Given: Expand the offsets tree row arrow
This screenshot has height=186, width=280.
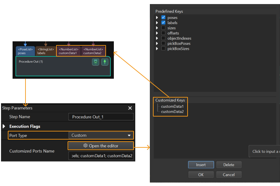Looking at the screenshot, I should tap(157, 33).
